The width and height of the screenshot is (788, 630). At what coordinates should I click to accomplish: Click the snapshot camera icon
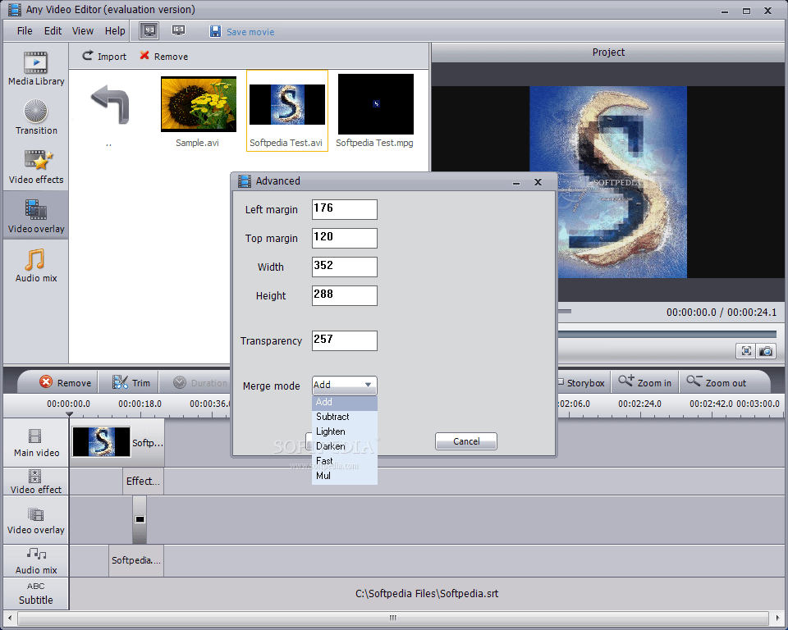[x=766, y=351]
